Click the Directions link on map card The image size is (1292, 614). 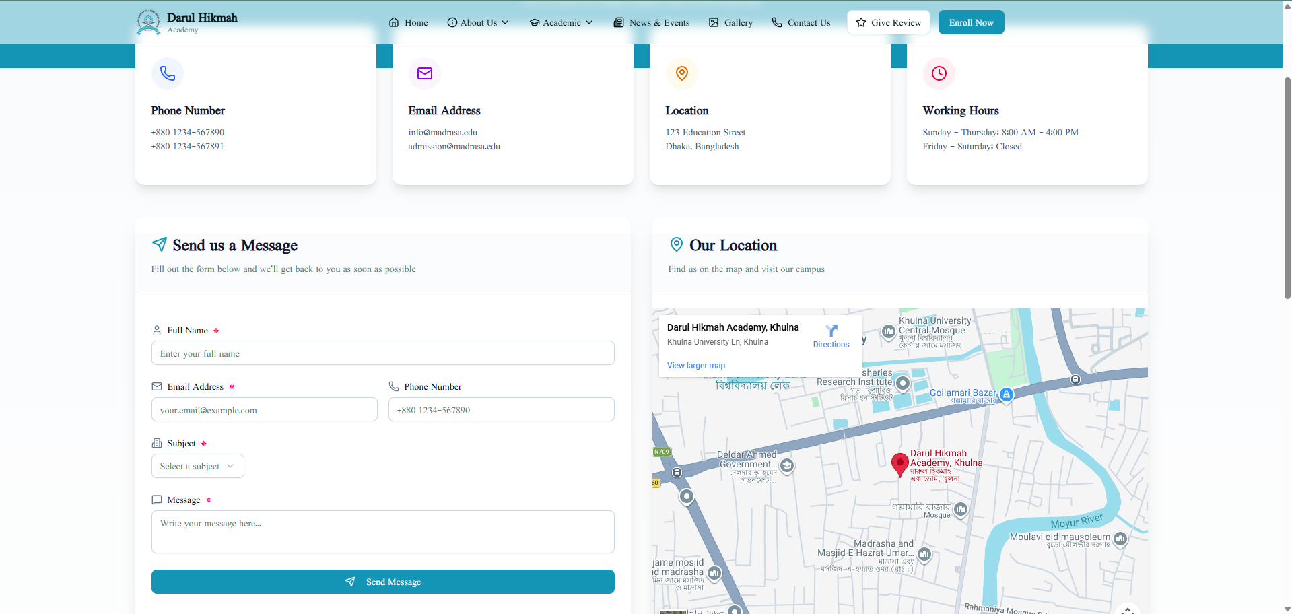[831, 345]
